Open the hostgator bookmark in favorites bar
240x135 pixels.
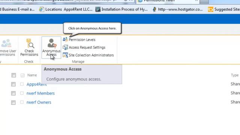177,9
